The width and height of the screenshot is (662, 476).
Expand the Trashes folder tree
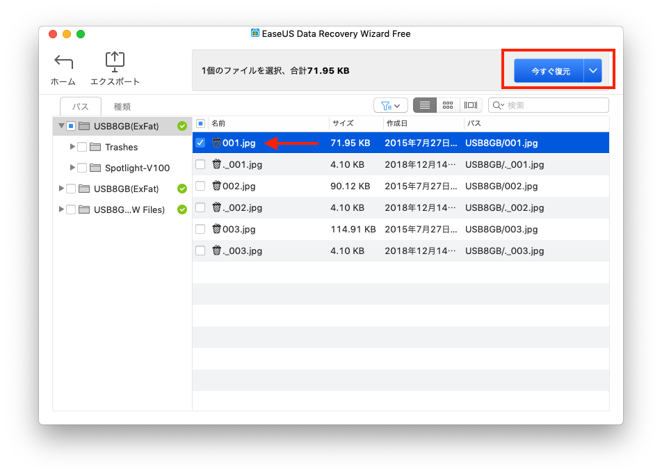72,147
